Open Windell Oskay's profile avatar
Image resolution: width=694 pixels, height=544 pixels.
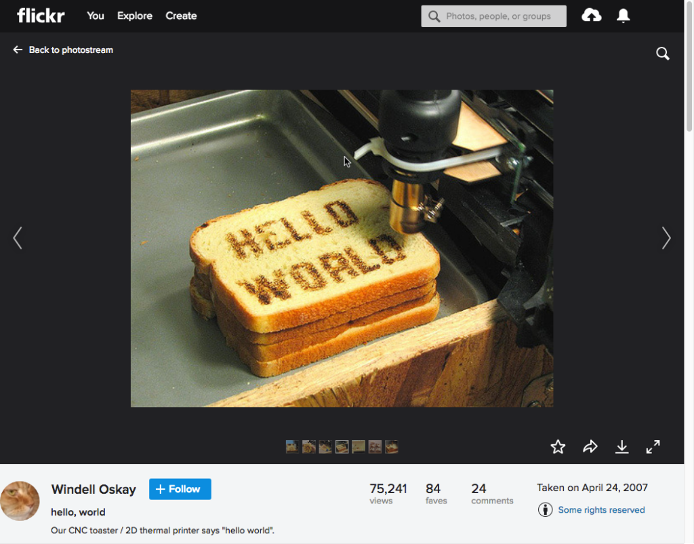[20, 501]
